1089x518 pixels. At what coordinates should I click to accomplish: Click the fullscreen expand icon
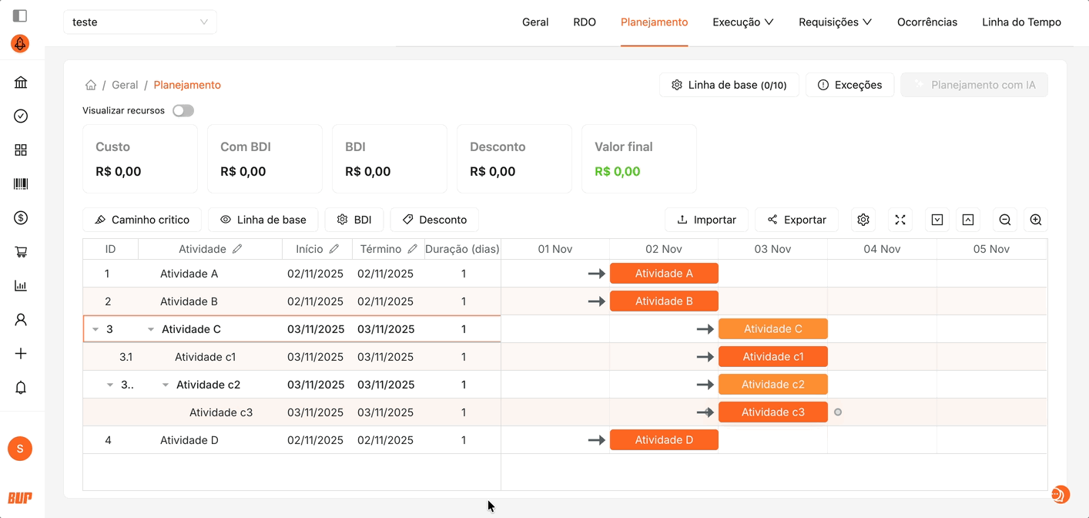(x=900, y=220)
